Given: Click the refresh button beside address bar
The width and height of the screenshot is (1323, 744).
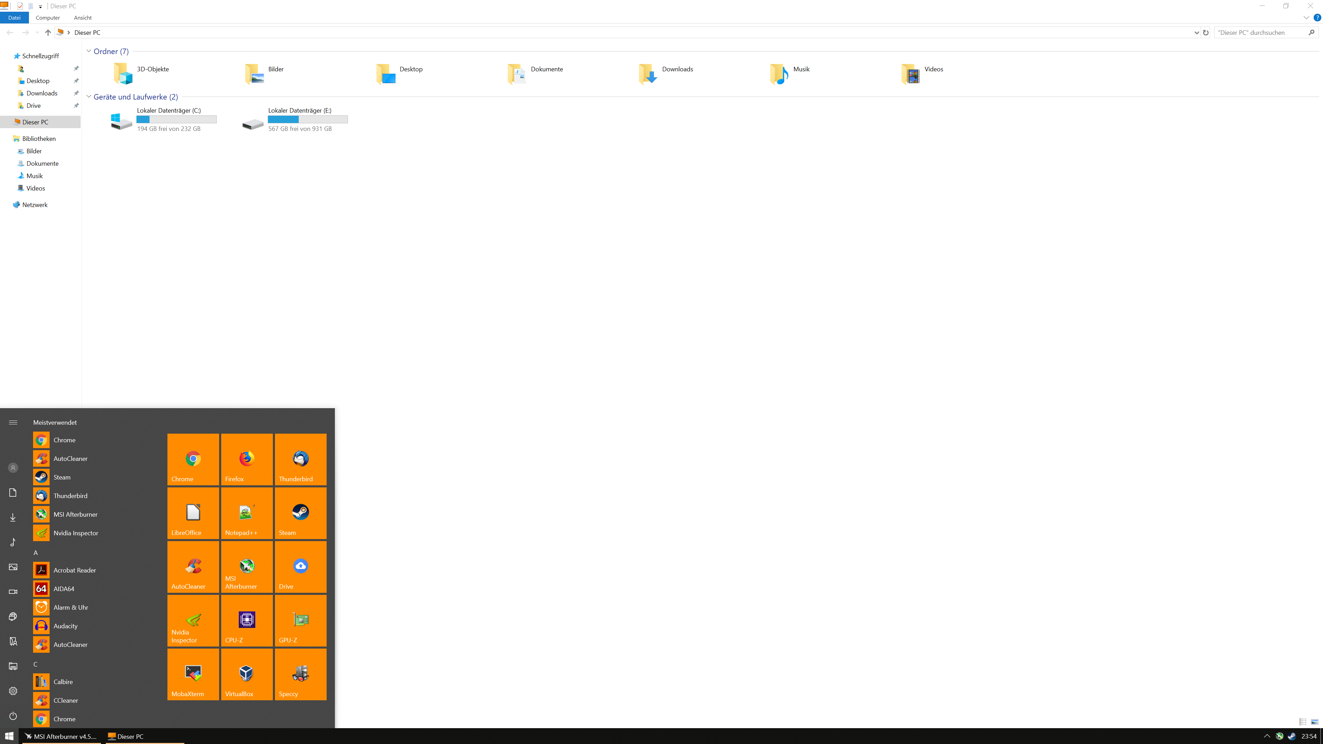Looking at the screenshot, I should (x=1206, y=32).
